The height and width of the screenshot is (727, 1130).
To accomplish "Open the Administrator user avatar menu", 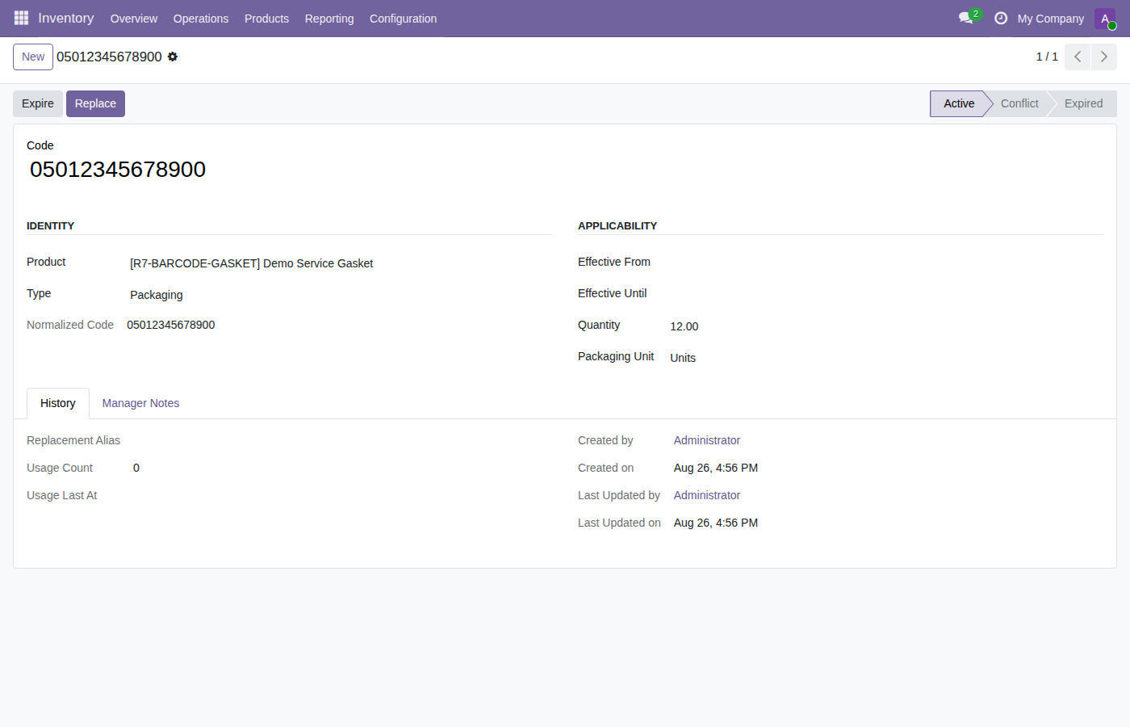I will (1105, 19).
